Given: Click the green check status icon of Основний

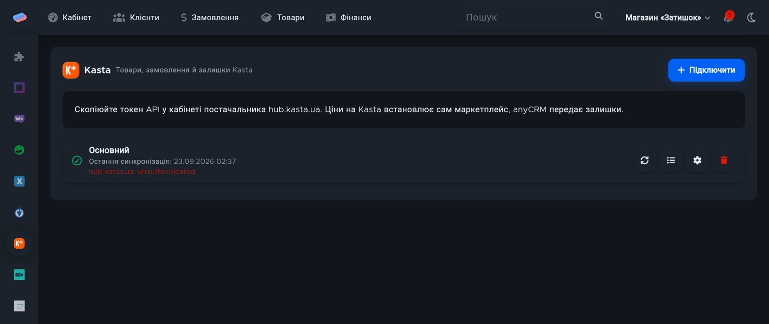Looking at the screenshot, I should (77, 160).
